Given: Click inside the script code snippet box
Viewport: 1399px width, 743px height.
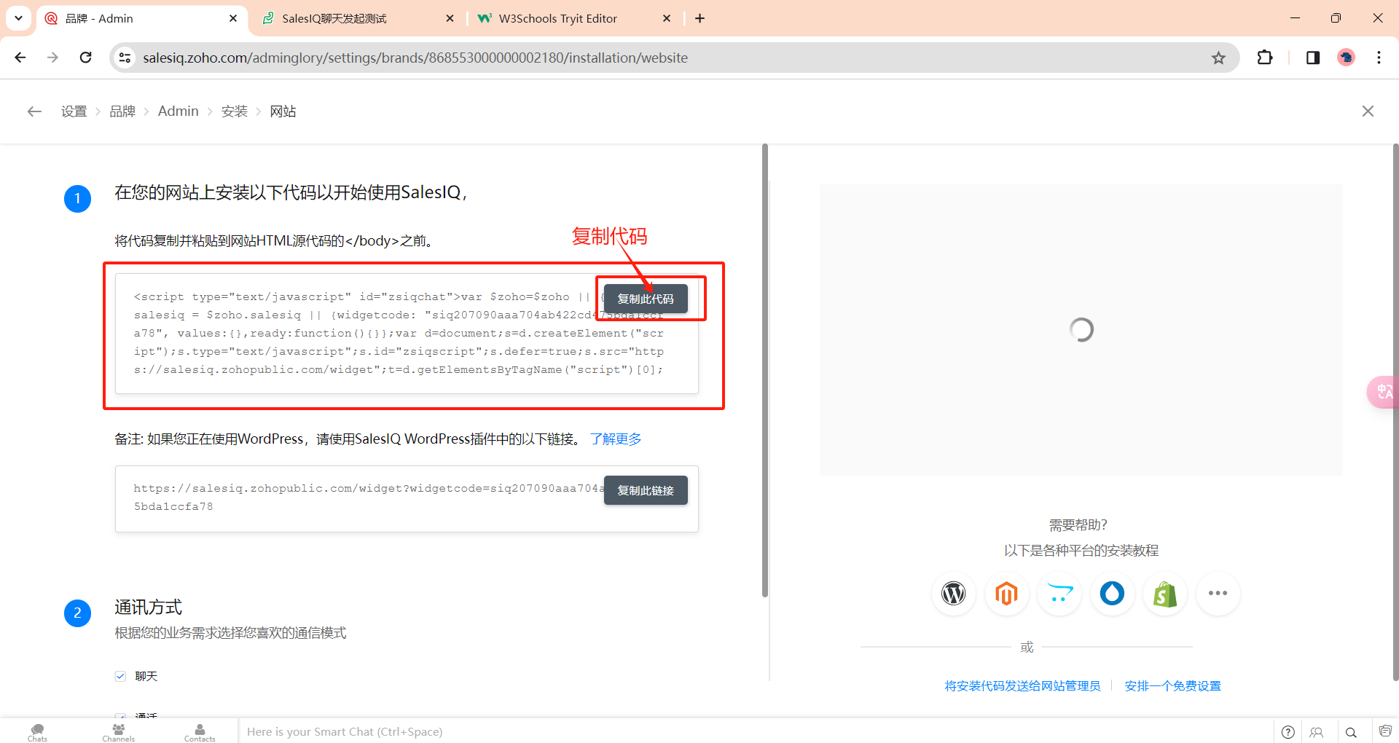Looking at the screenshot, I should (407, 334).
